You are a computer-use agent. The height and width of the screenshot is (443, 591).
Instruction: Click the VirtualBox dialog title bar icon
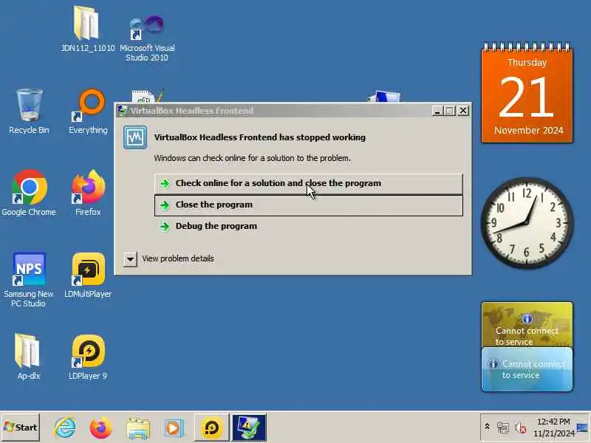pos(122,110)
